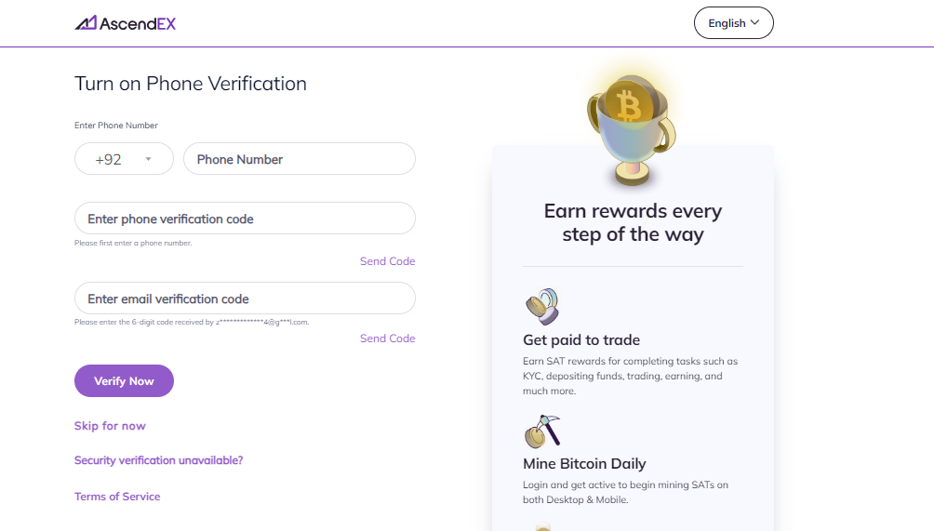Click the chevron beside English
934x531 pixels.
tap(754, 22)
